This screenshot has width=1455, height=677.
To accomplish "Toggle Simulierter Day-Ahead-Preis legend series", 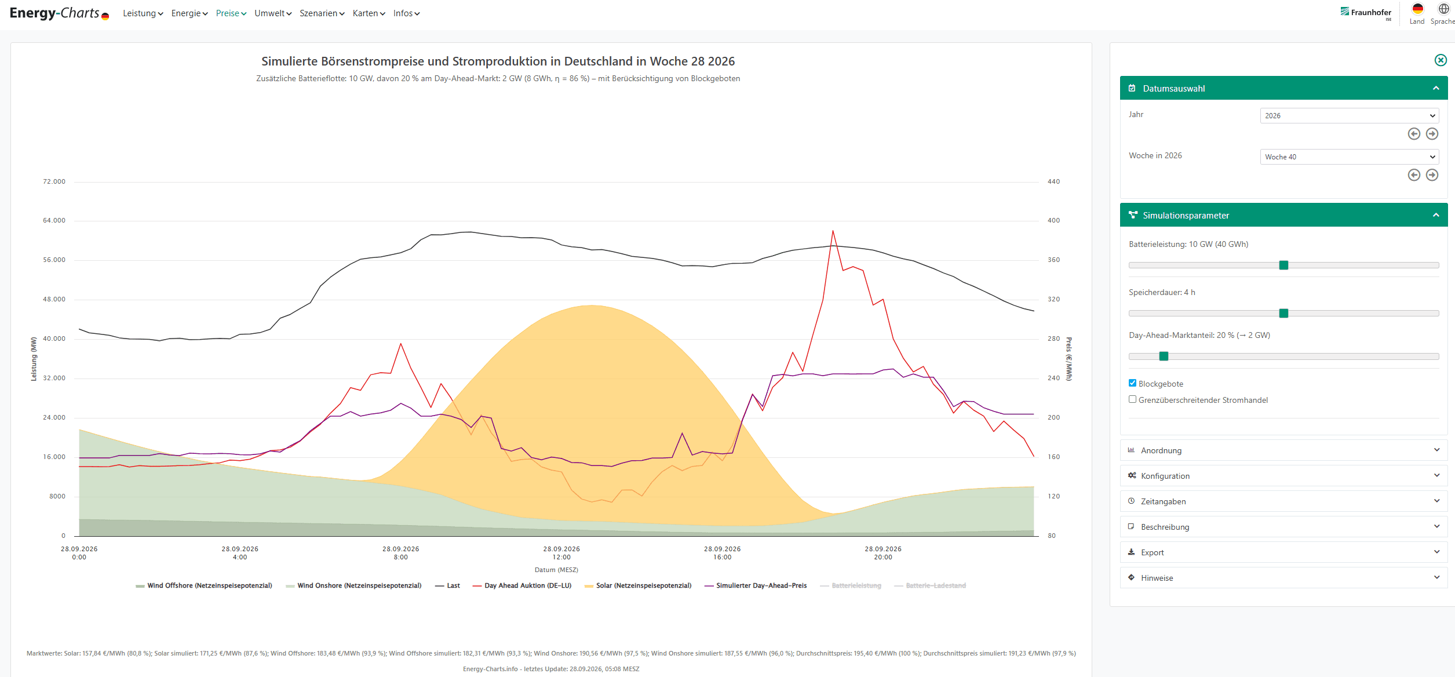I will click(756, 585).
